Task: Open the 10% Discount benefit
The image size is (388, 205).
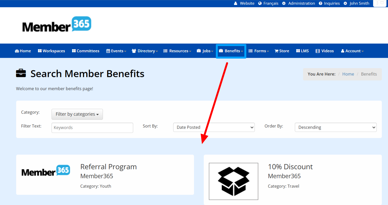Action: coord(290,167)
